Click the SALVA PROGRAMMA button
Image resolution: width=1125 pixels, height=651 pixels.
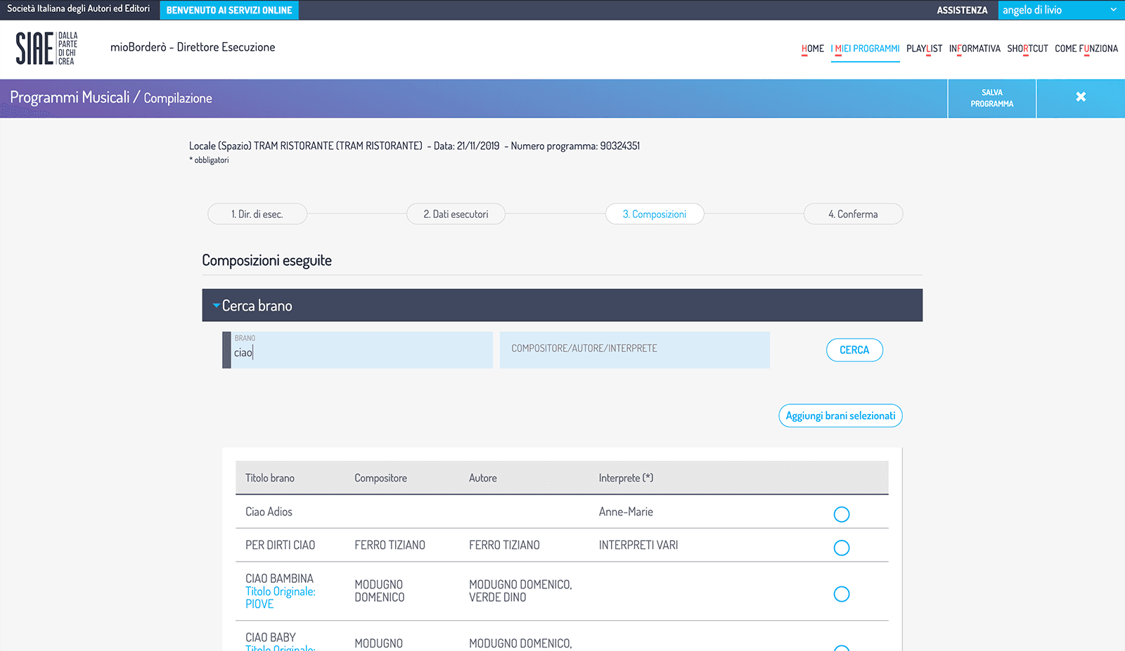[x=992, y=98]
